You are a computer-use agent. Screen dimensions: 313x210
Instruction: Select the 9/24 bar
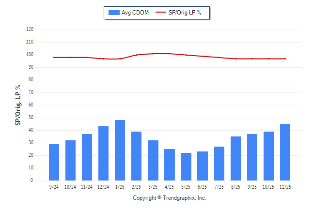coord(54,163)
